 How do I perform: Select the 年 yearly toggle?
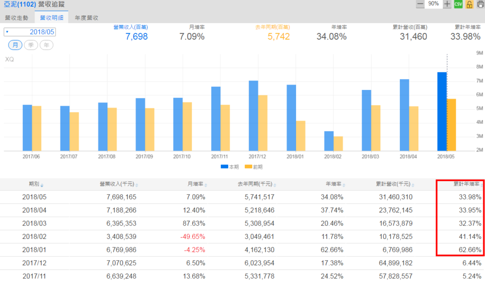pos(46,45)
